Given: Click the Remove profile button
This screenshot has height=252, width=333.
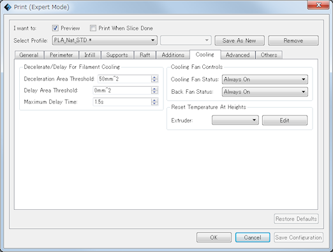Looking at the screenshot, I should click(x=293, y=40).
